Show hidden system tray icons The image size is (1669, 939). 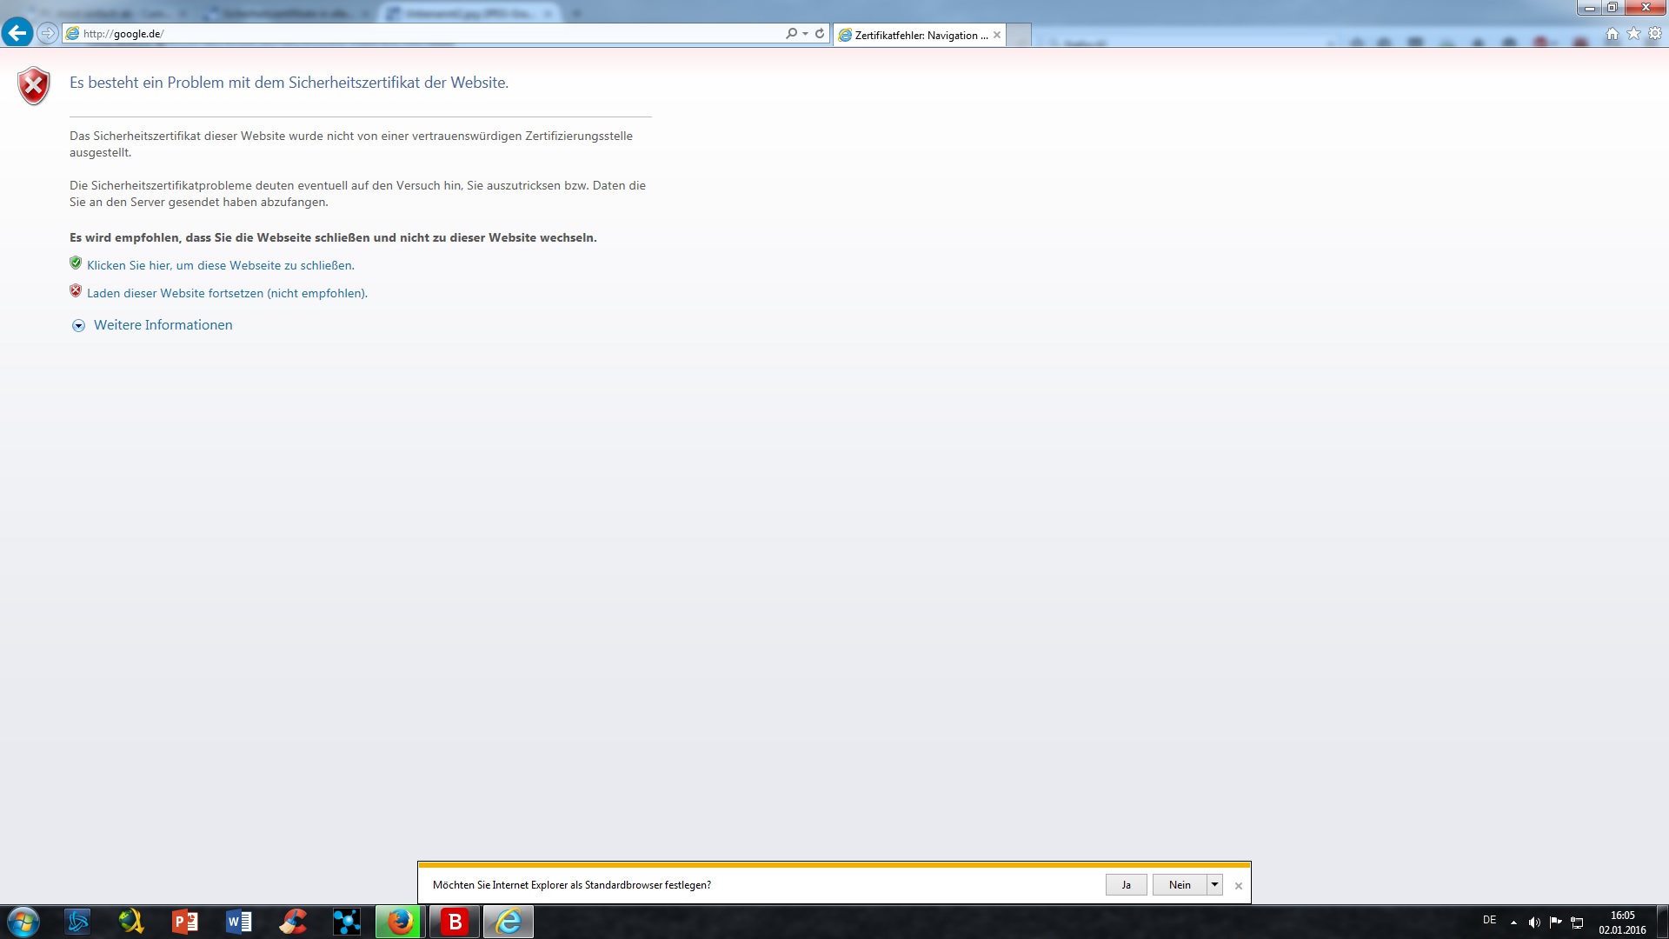[x=1513, y=922]
